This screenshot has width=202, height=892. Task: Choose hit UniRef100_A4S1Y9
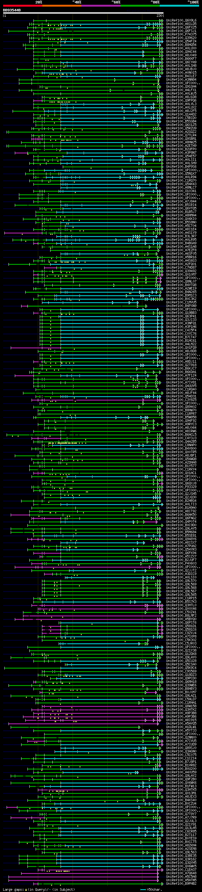point(181,233)
